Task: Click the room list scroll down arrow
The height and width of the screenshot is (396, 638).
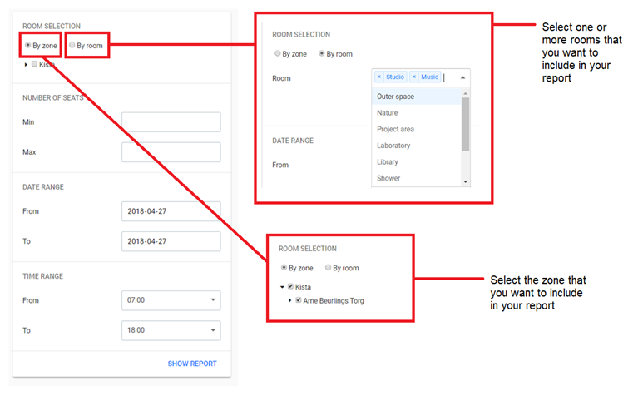Action: tap(466, 182)
